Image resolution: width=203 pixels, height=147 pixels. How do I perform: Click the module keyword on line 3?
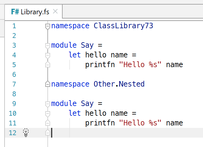pos(64,45)
